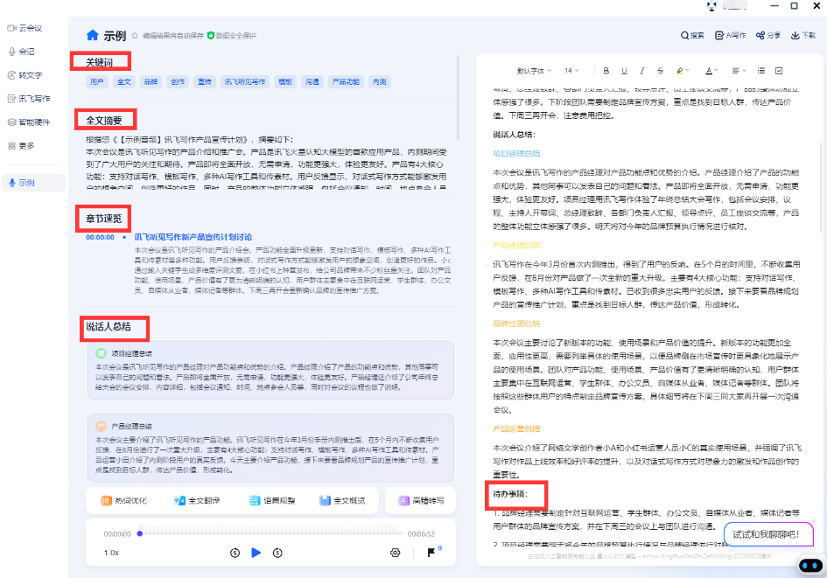Click the 产品经理总结 speaker card
Image resolution: width=827 pixels, height=578 pixels.
[270, 448]
